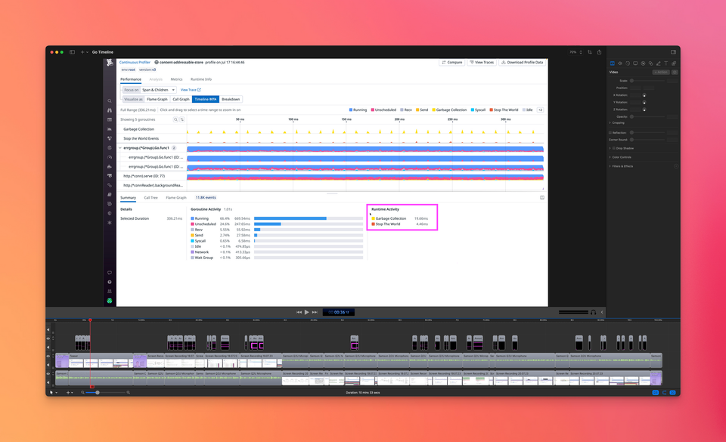Screen dimensions: 726x442
Task: Click the Opacity slider handle
Action: pyautogui.click(x=632, y=116)
